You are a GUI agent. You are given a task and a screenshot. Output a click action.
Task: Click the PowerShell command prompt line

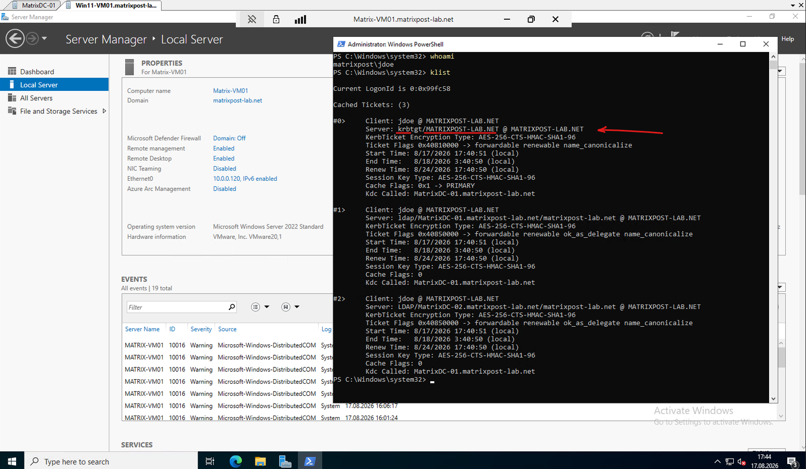tap(384, 380)
